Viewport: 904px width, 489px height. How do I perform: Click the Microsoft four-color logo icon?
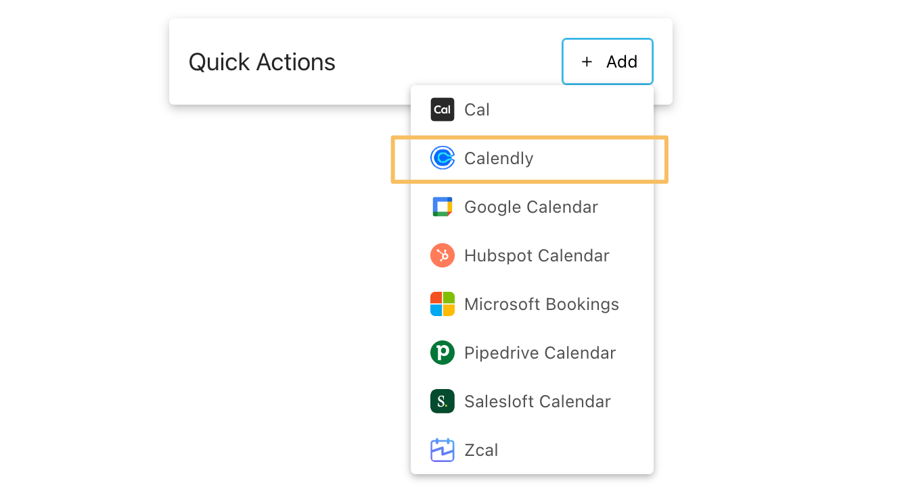tap(442, 304)
